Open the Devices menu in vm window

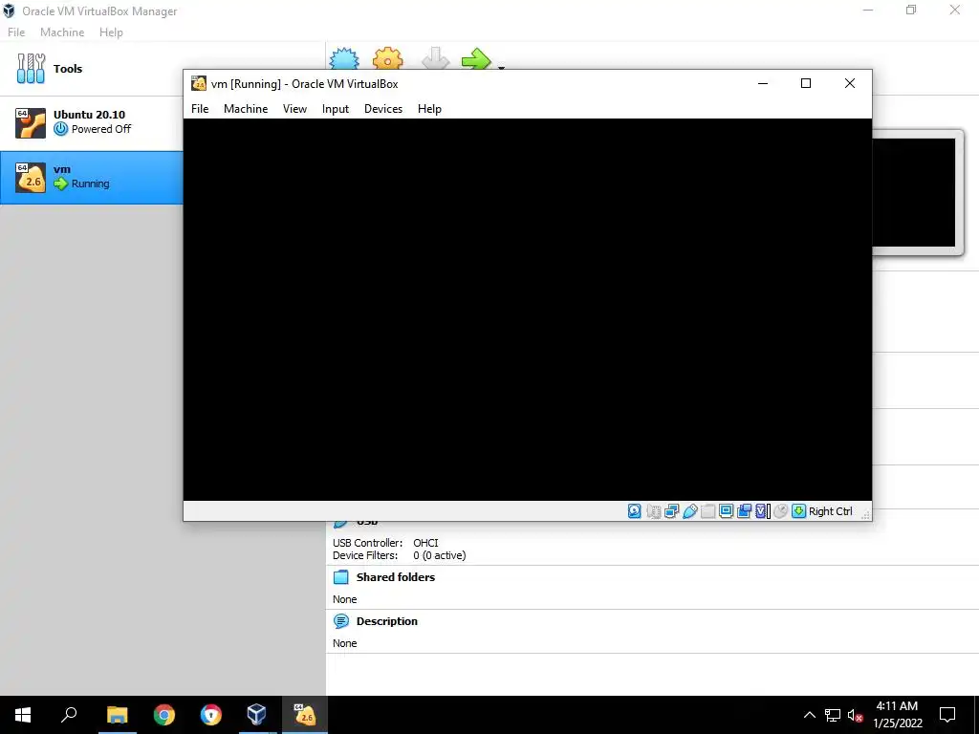coord(383,109)
